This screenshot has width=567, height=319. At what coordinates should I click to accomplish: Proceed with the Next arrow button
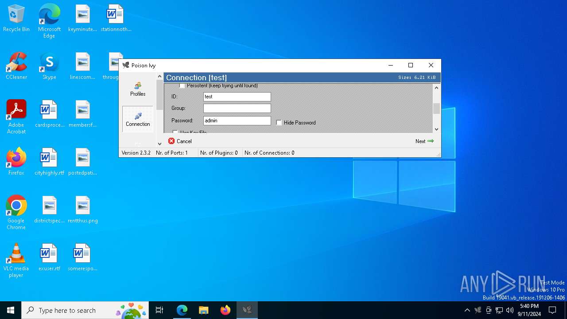[424, 141]
